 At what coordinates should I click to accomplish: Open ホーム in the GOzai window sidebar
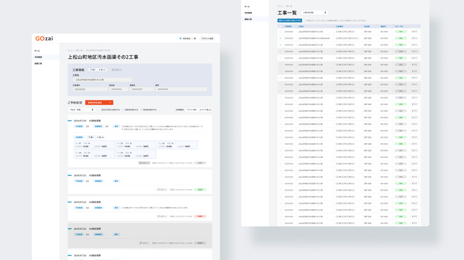37,51
